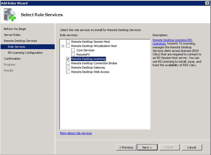Viewport: 211px width, 155px height.
Task: Select the Remote Desktop Gateway label
Action: 88,67
